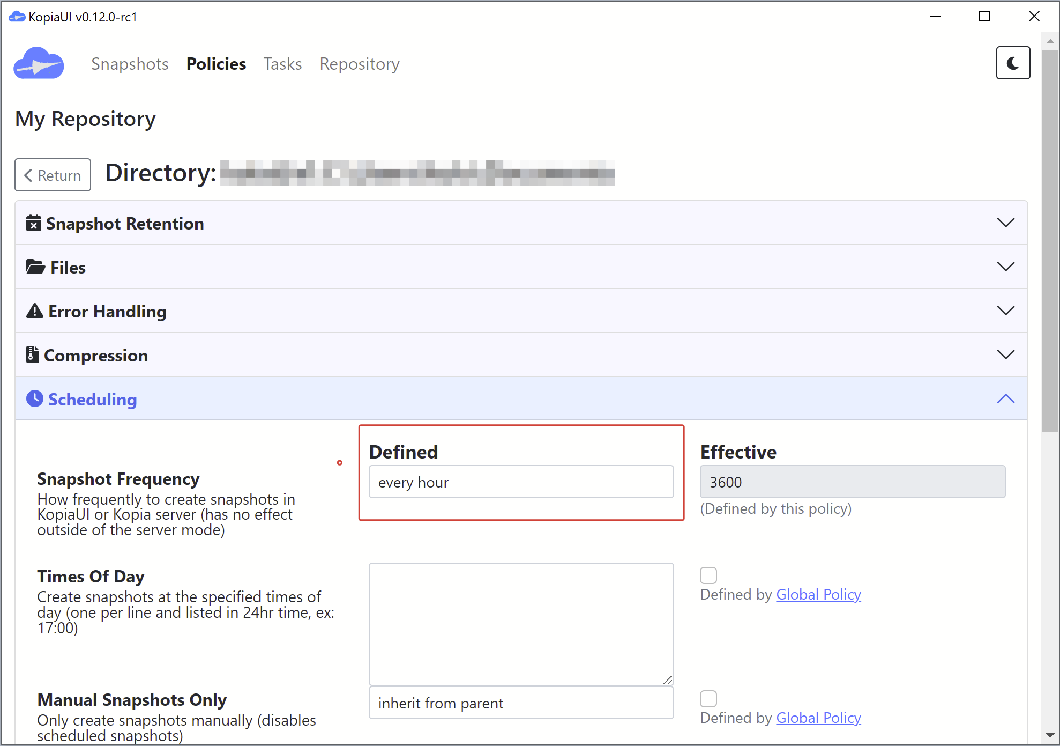Click the Kopia cloud logo icon
1060x746 pixels.
pos(39,64)
